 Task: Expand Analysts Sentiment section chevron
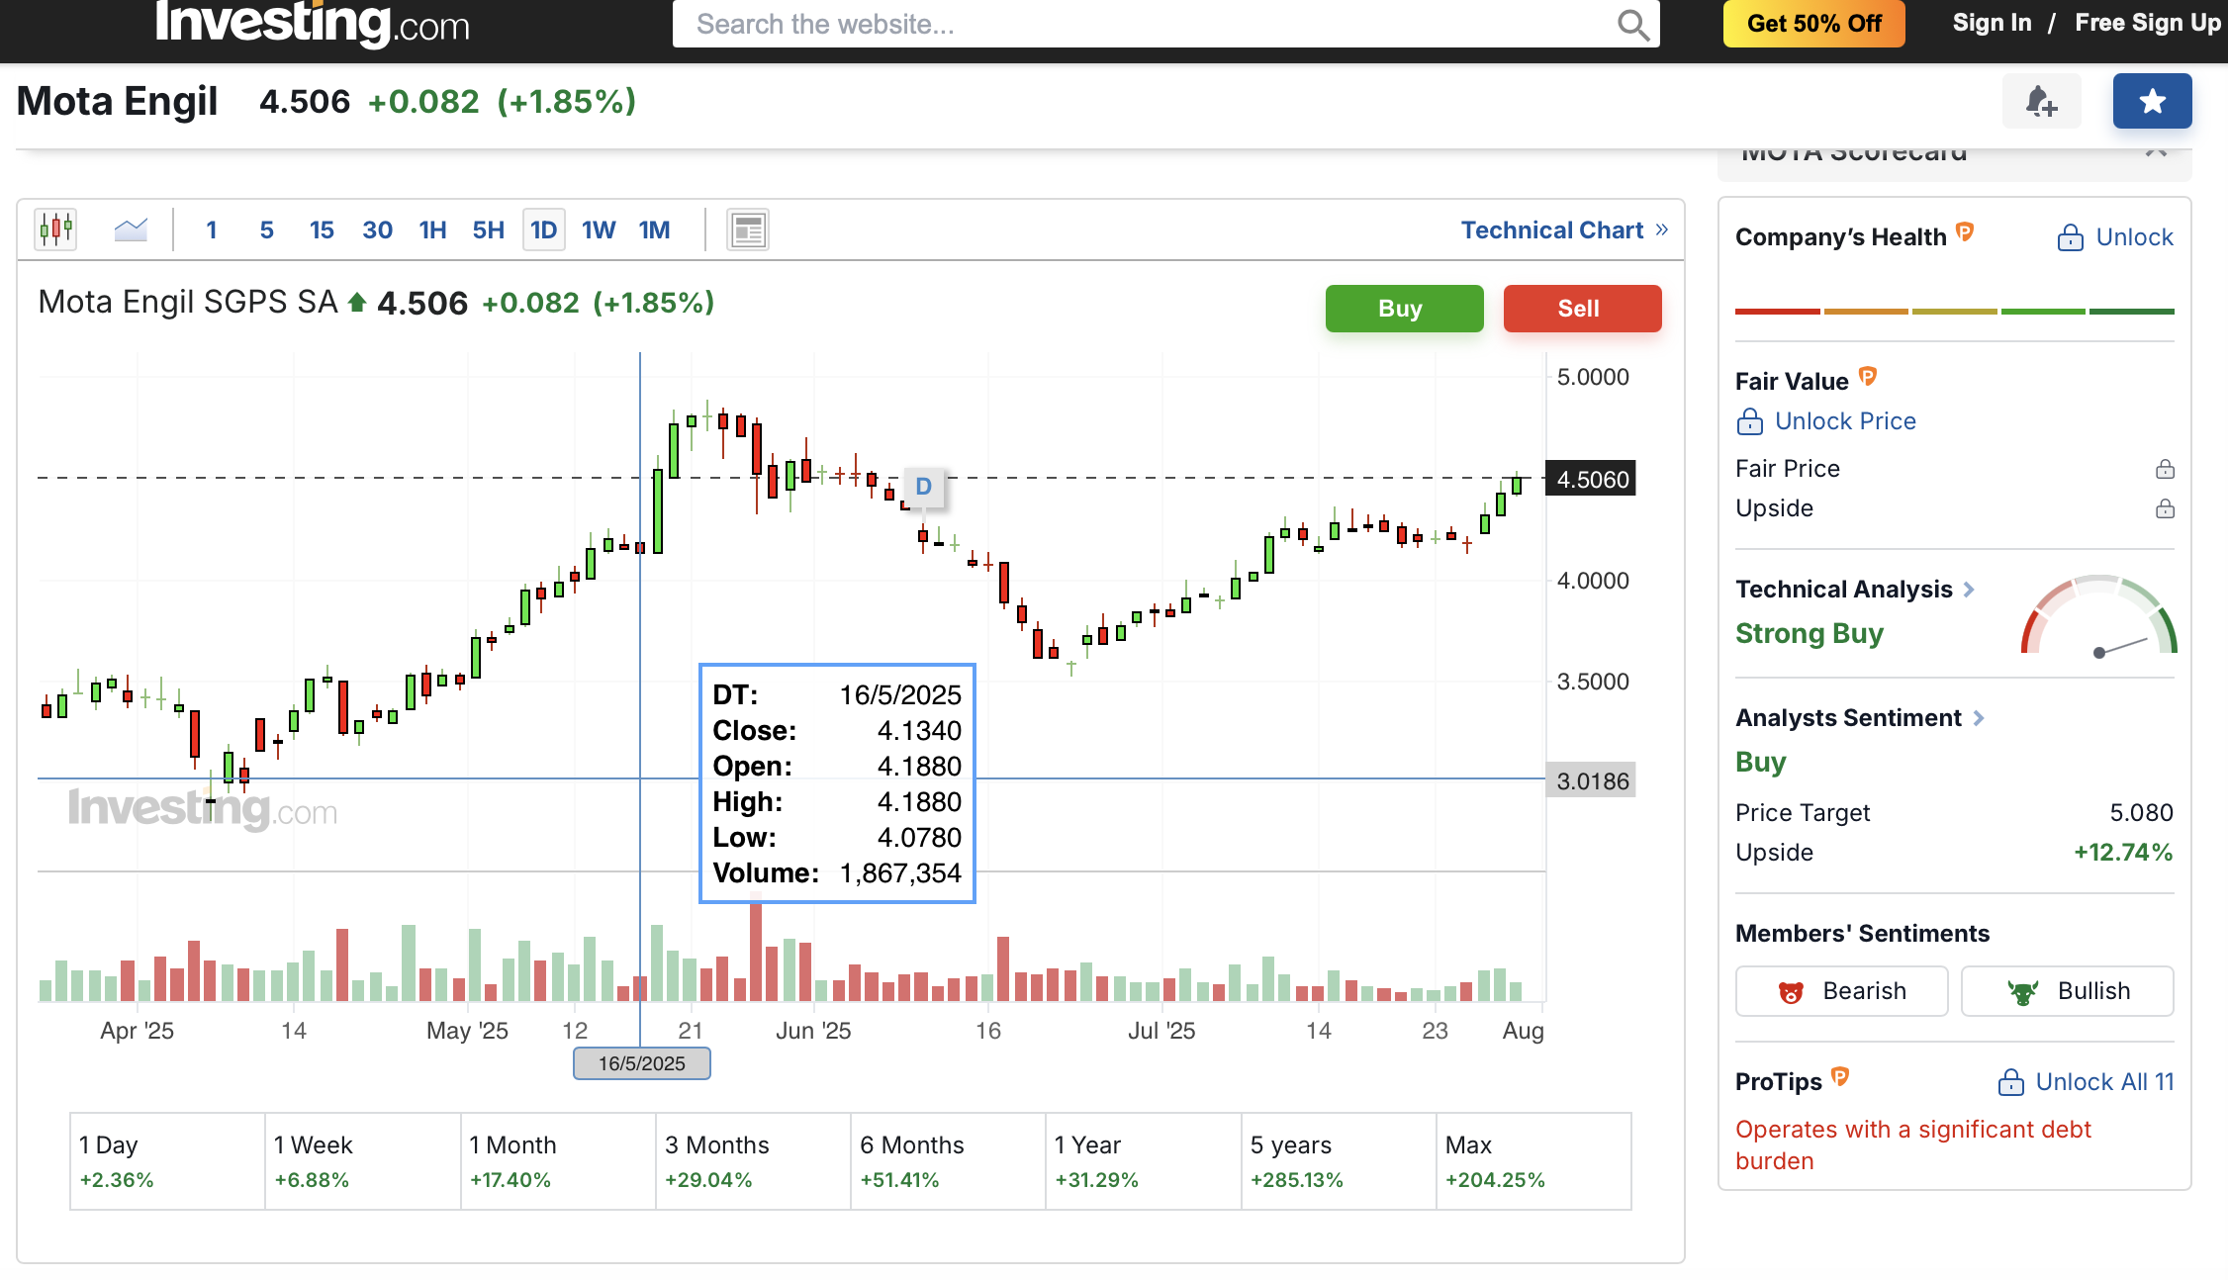(x=1979, y=718)
